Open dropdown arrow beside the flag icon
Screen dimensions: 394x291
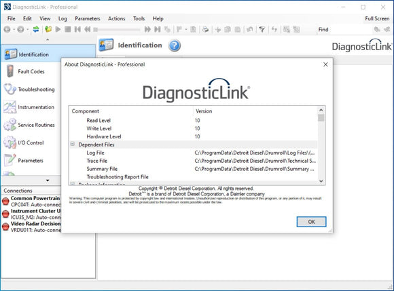[186, 29]
